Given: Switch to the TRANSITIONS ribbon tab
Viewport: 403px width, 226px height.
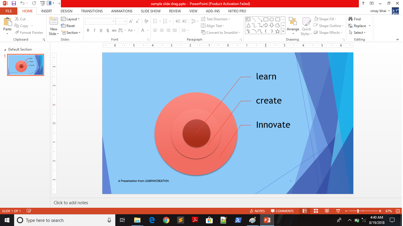Looking at the screenshot, I should 92,11.
